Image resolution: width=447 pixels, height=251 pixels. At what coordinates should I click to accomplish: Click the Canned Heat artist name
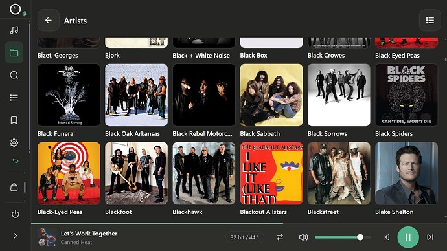(76, 242)
